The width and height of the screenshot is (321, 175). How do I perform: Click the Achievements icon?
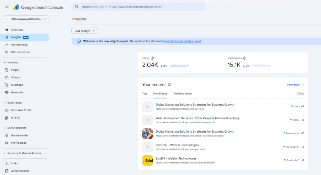pos(7,171)
